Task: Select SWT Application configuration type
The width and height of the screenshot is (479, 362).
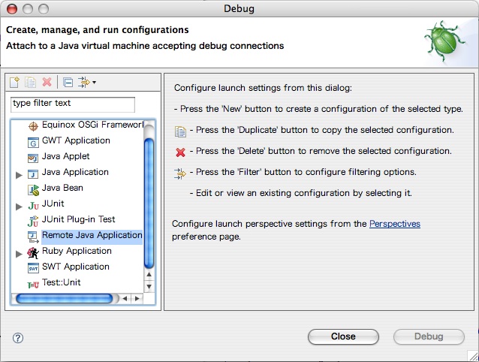Action: point(75,267)
